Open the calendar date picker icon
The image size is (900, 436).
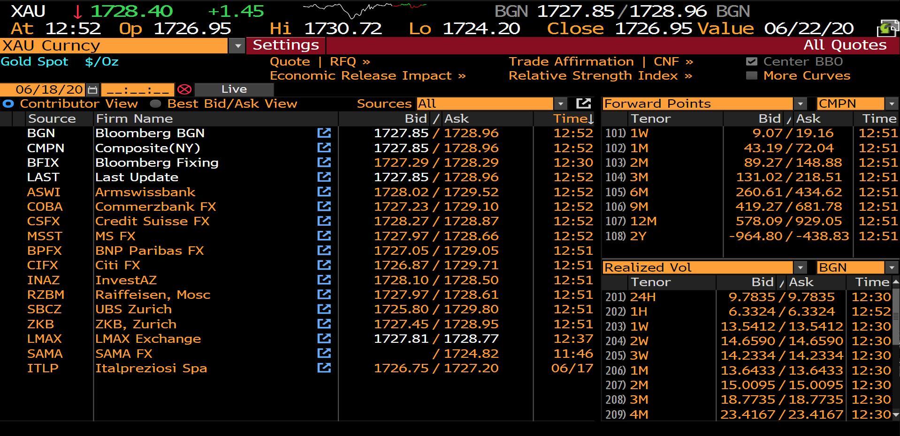[x=92, y=89]
